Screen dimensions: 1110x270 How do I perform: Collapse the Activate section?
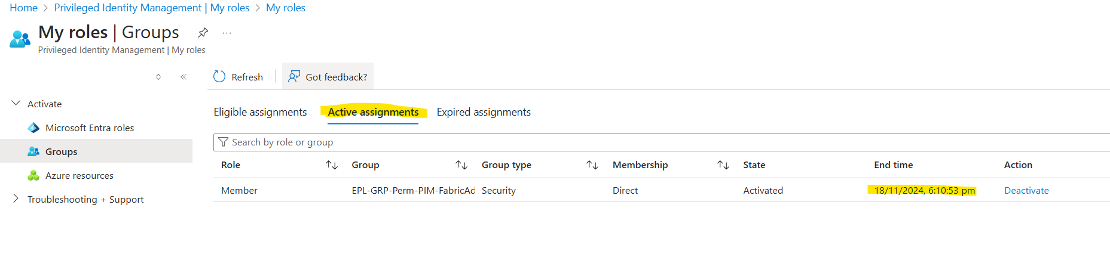16,103
